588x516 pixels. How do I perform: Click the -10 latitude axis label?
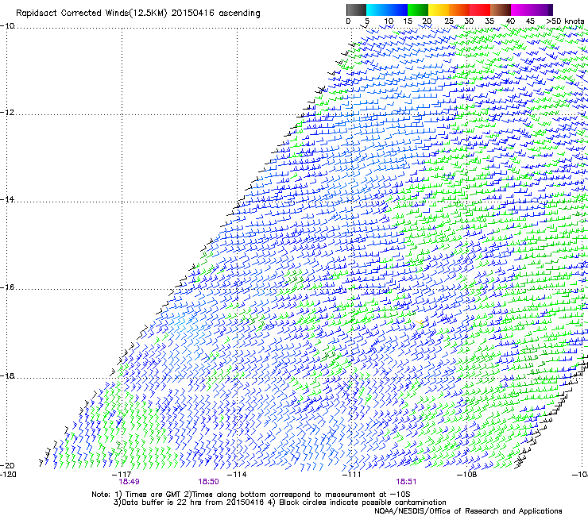[7, 26]
